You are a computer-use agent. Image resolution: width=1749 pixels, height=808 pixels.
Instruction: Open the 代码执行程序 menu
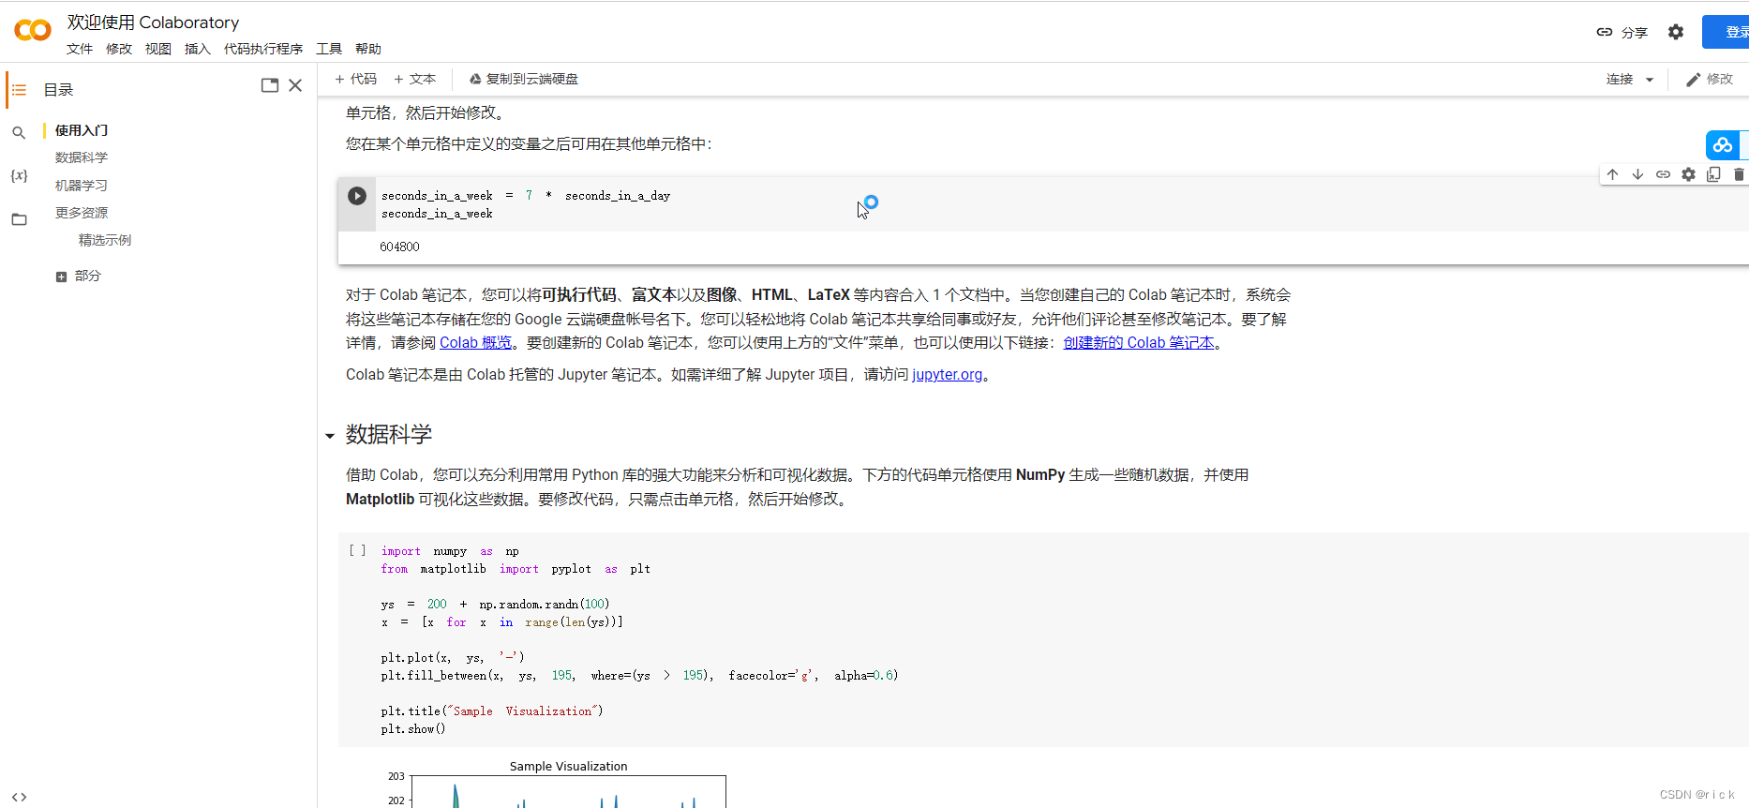263,49
